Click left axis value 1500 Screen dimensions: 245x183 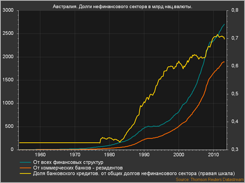(x=8, y=80)
